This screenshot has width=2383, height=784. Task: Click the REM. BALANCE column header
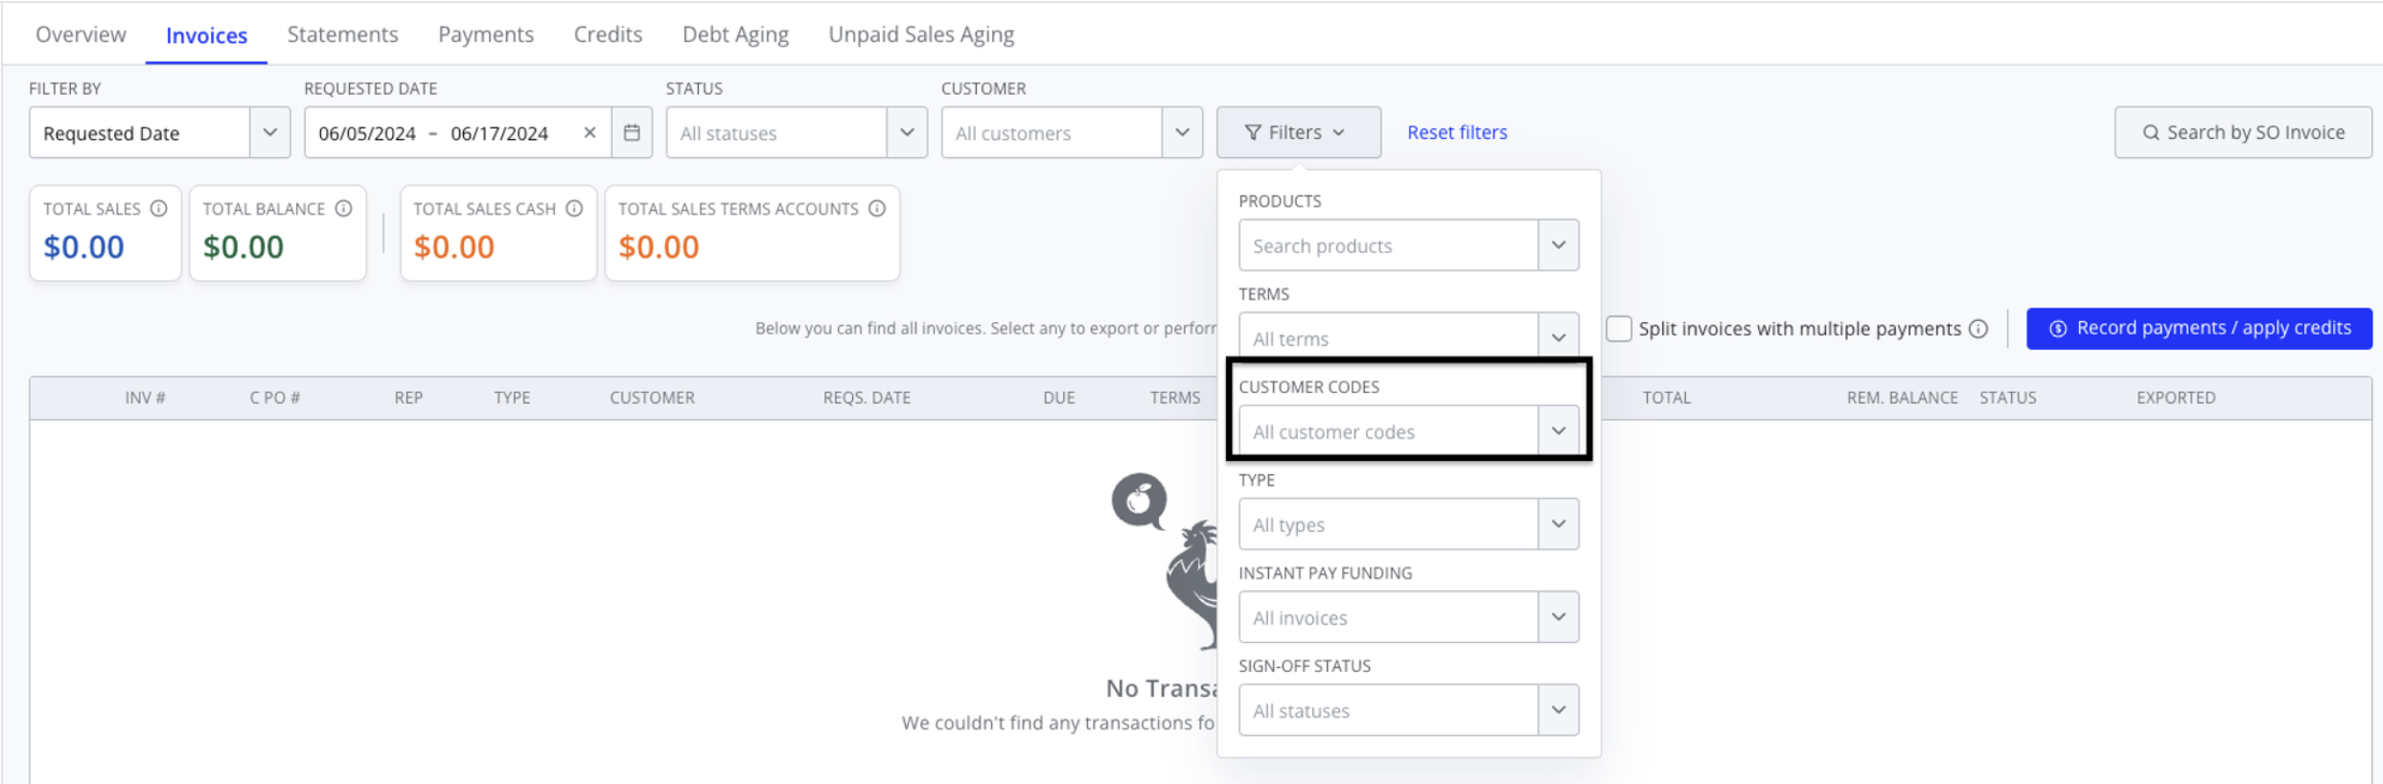point(1902,398)
